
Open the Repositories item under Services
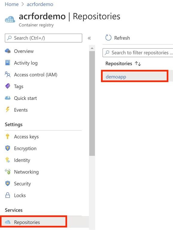point(33,222)
